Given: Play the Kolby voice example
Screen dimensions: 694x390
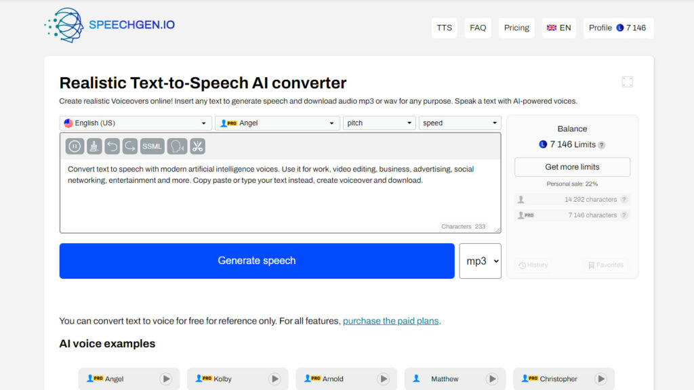Looking at the screenshot, I should coord(274,379).
